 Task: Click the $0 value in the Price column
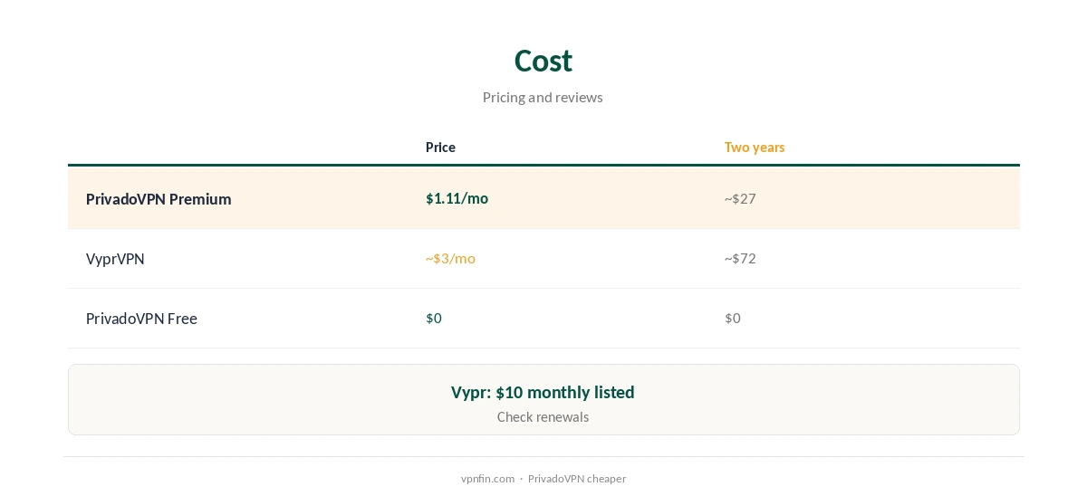[434, 318]
